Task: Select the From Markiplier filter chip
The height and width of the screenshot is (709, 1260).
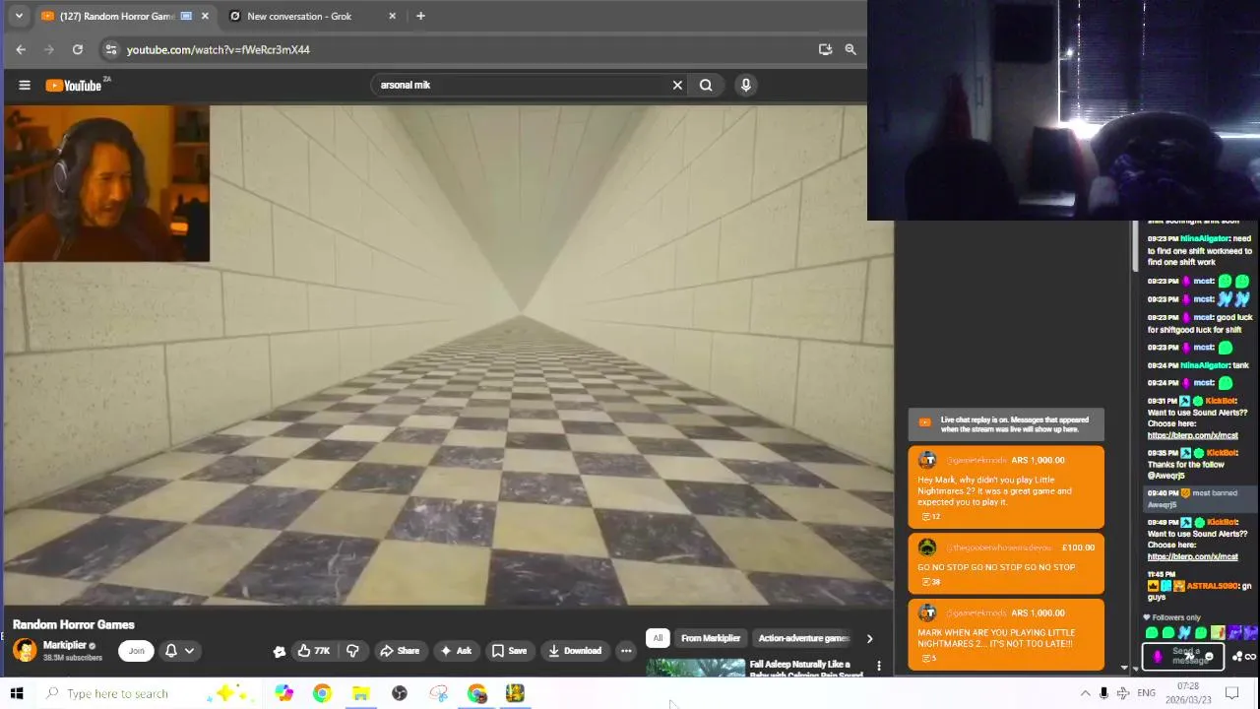Action: 711,638
